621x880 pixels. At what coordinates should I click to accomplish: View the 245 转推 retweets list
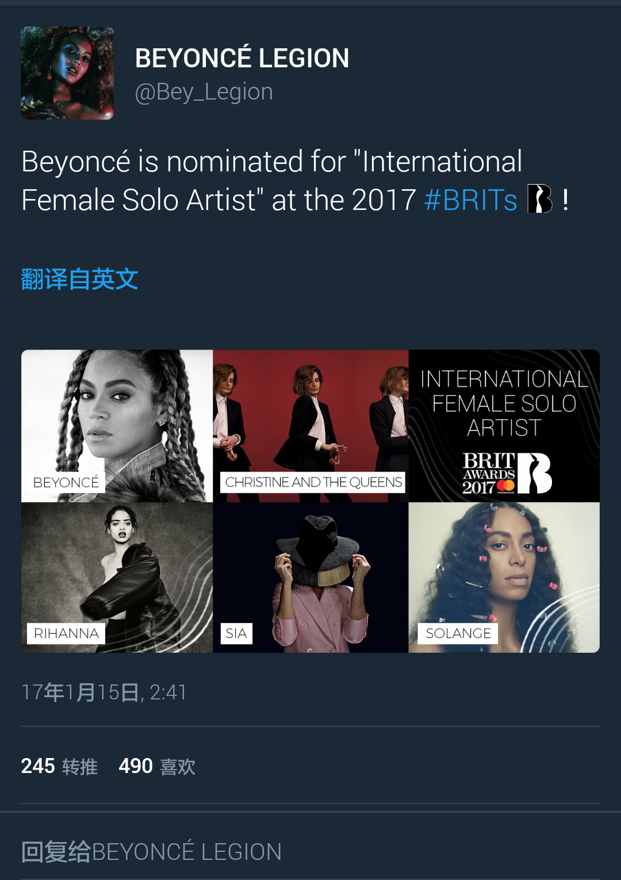tap(59, 766)
